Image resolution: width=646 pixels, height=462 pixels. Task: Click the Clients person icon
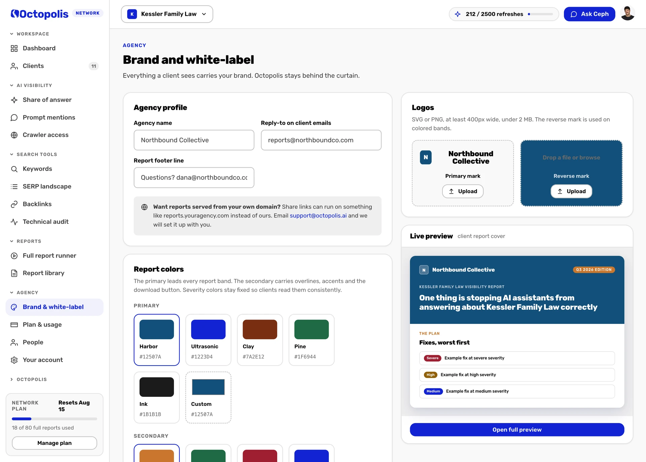14,66
